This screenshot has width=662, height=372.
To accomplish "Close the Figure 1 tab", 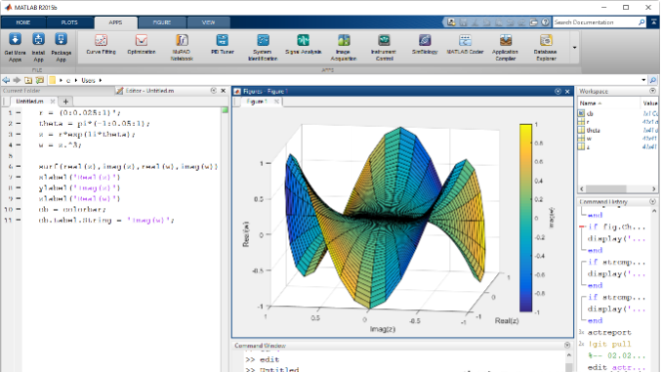I will (276, 102).
